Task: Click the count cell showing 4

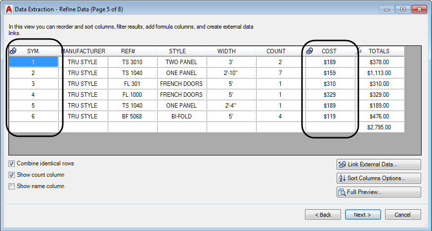Action: (280, 116)
